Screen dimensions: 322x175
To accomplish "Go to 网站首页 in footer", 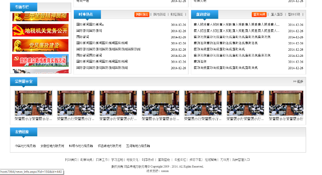I will 71,160.
